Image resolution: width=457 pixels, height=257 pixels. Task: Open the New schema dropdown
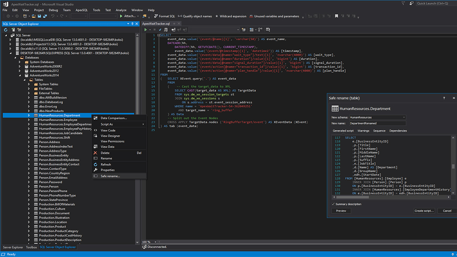click(x=404, y=117)
